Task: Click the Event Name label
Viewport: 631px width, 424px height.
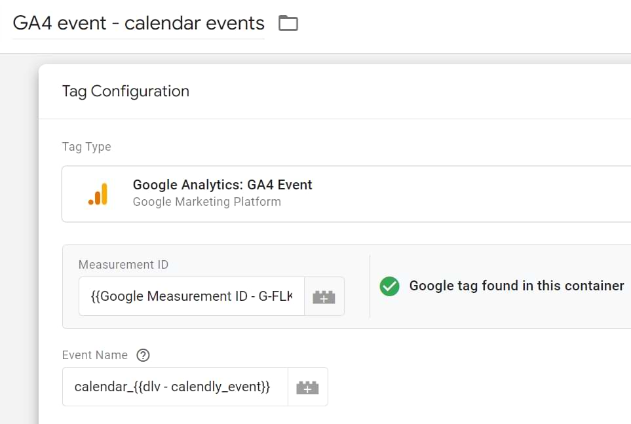Action: (95, 355)
